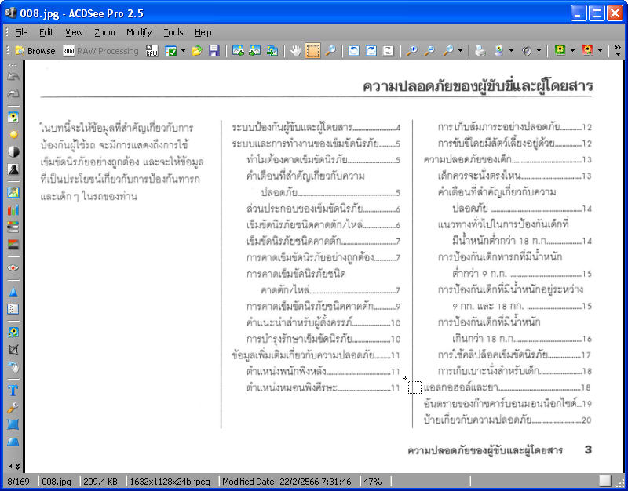Click the image slideshow arrow icon

click(x=272, y=51)
